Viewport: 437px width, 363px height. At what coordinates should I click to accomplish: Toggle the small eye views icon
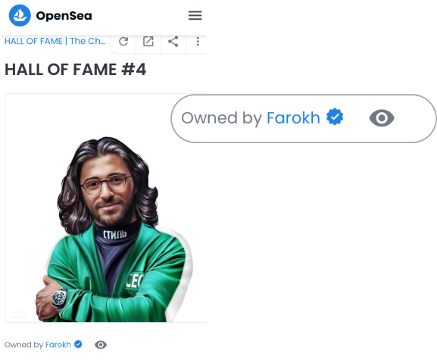coord(101,345)
